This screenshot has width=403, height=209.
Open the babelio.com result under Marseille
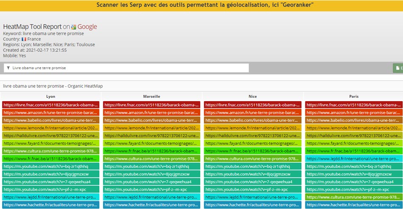coord(151,120)
